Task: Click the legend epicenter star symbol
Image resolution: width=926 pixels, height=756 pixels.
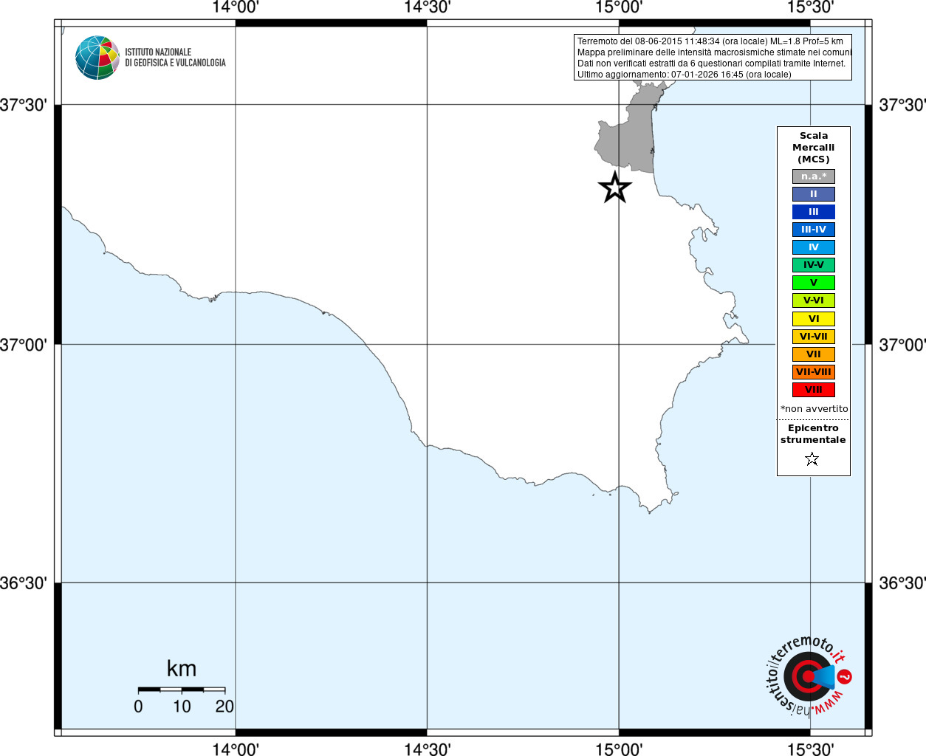Action: coord(812,459)
